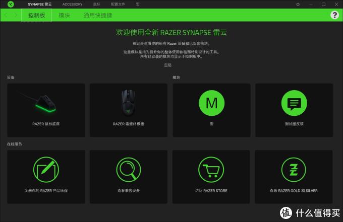Open the settings gear icon
This screenshot has height=222, width=343.
(x=298, y=4)
